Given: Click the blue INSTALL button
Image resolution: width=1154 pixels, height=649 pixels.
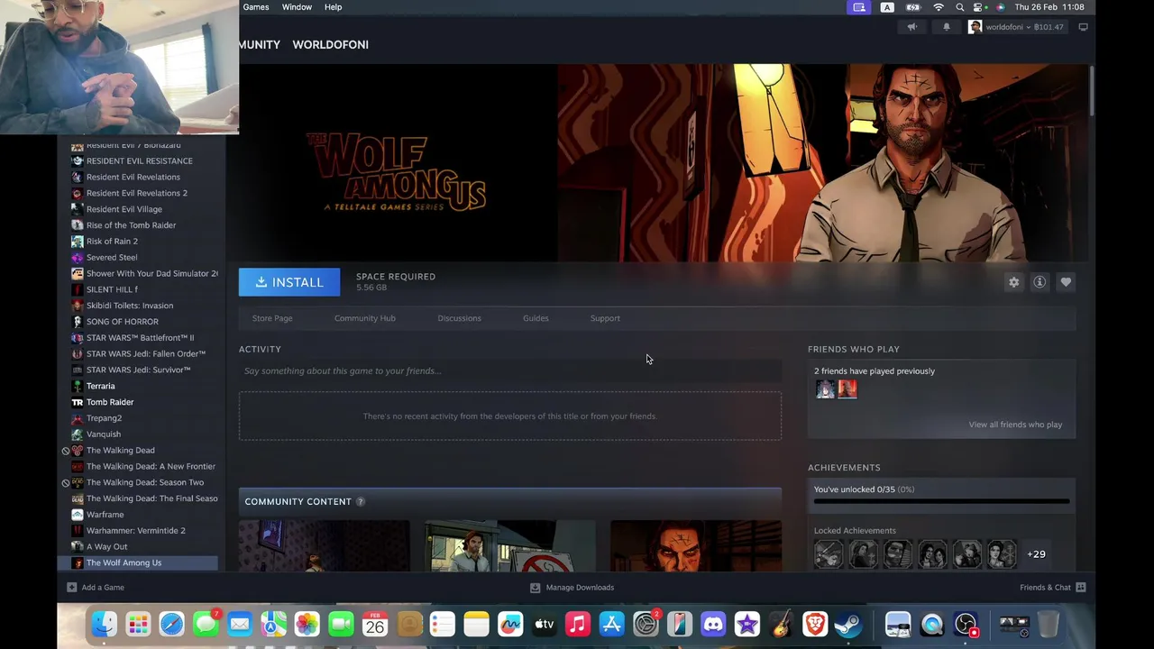Looking at the screenshot, I should pyautogui.click(x=289, y=282).
